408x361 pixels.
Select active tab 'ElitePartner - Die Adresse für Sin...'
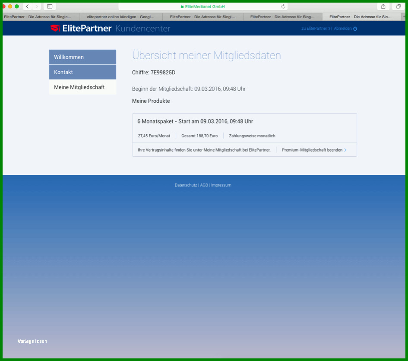click(x=361, y=17)
